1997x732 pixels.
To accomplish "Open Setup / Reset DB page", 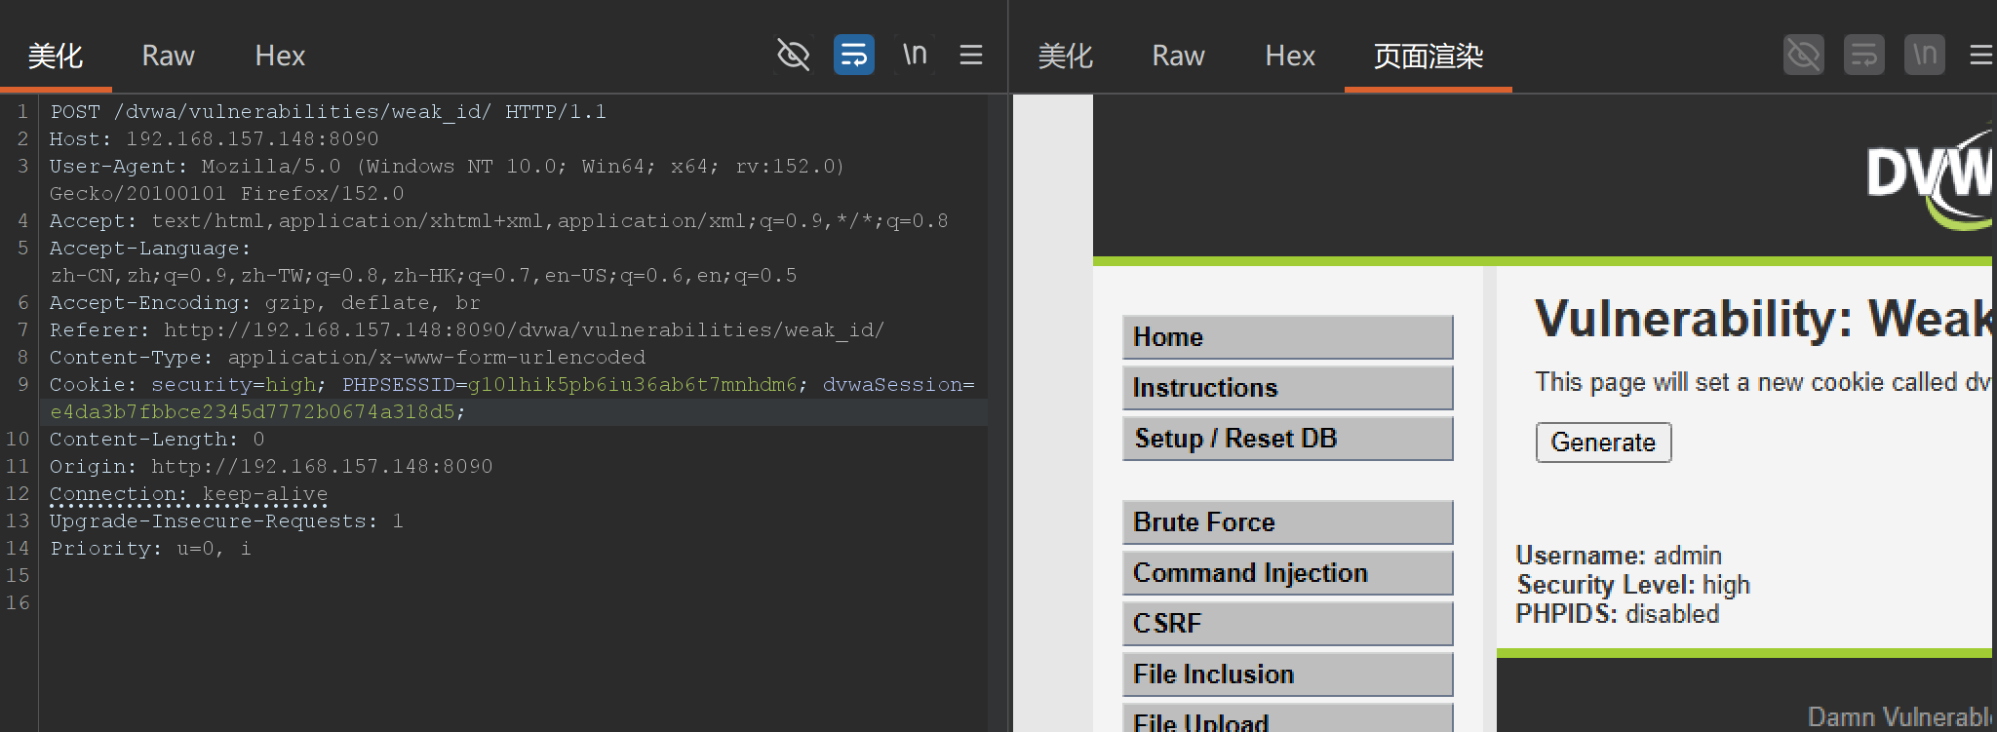I will (x=1287, y=439).
